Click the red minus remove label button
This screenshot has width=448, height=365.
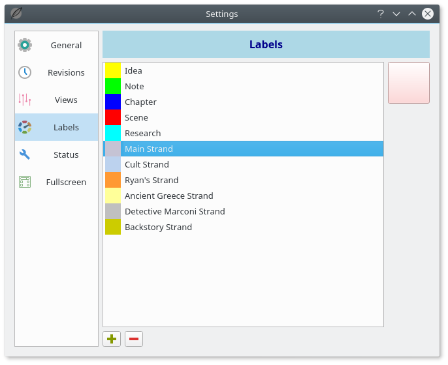pos(134,339)
